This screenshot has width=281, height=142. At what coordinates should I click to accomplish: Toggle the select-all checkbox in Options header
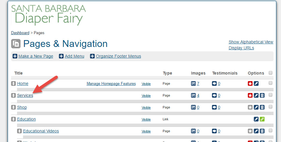click(x=271, y=73)
